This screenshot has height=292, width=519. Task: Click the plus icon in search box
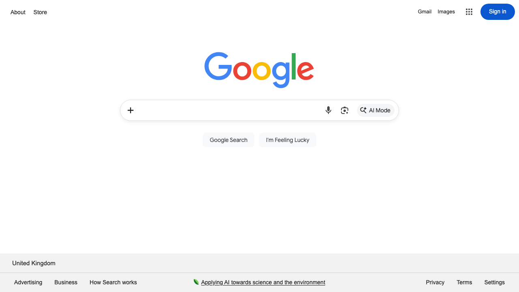pos(131,110)
